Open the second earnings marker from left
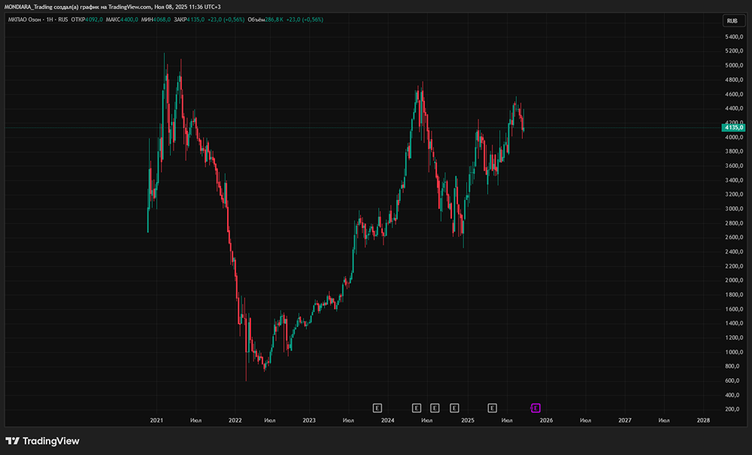The image size is (752, 455). [x=416, y=408]
